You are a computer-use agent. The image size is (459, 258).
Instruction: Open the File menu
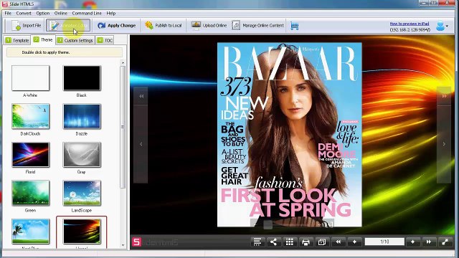8,13
